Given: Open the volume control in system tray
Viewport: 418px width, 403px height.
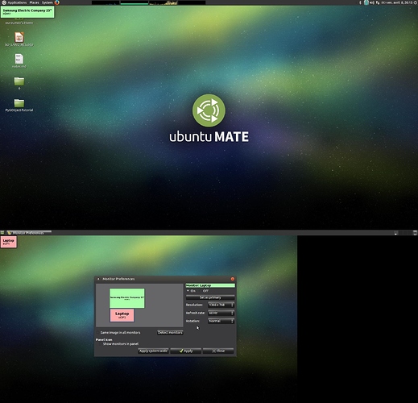Looking at the screenshot, I should (372, 2).
